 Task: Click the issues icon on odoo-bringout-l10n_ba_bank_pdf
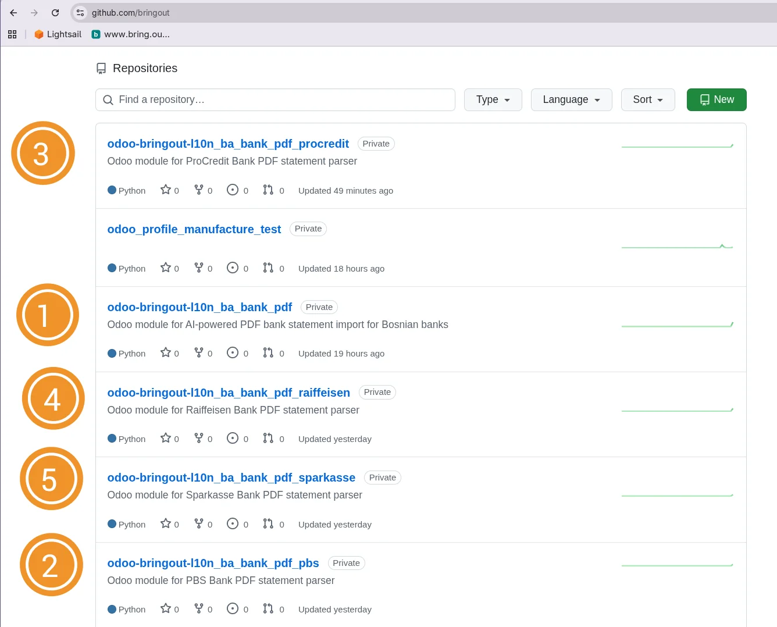coord(233,352)
